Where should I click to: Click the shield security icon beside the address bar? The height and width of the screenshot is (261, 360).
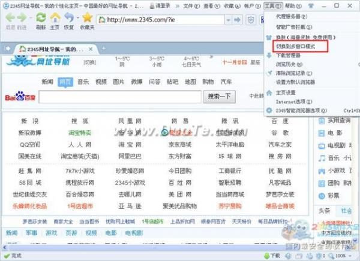click(251, 20)
